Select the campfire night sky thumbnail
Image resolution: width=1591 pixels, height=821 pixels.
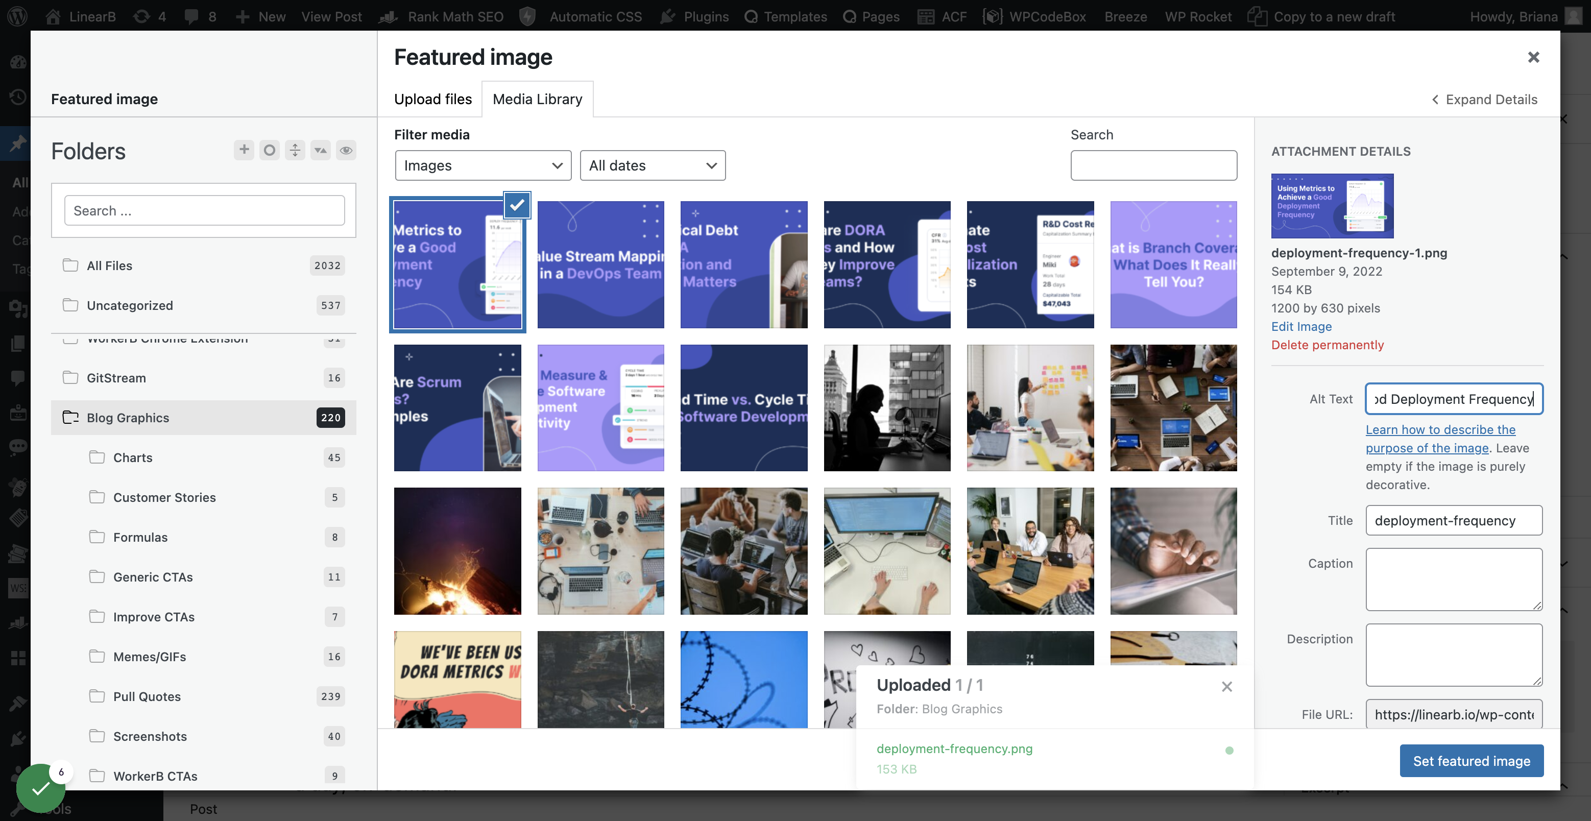457,551
